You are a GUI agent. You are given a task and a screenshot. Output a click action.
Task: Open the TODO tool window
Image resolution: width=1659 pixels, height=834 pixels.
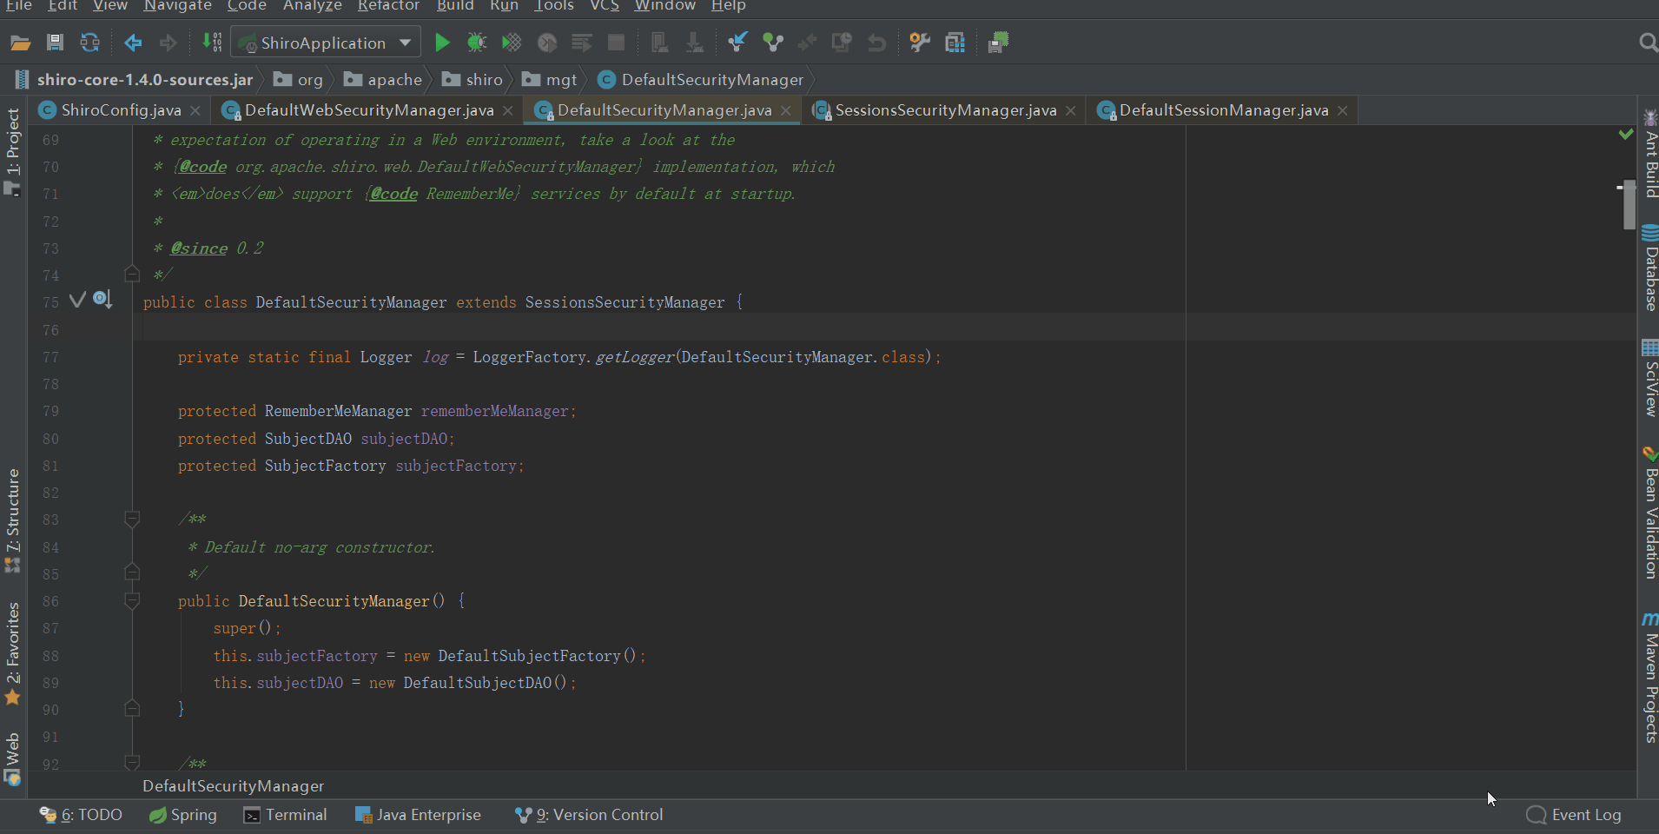tap(81, 815)
